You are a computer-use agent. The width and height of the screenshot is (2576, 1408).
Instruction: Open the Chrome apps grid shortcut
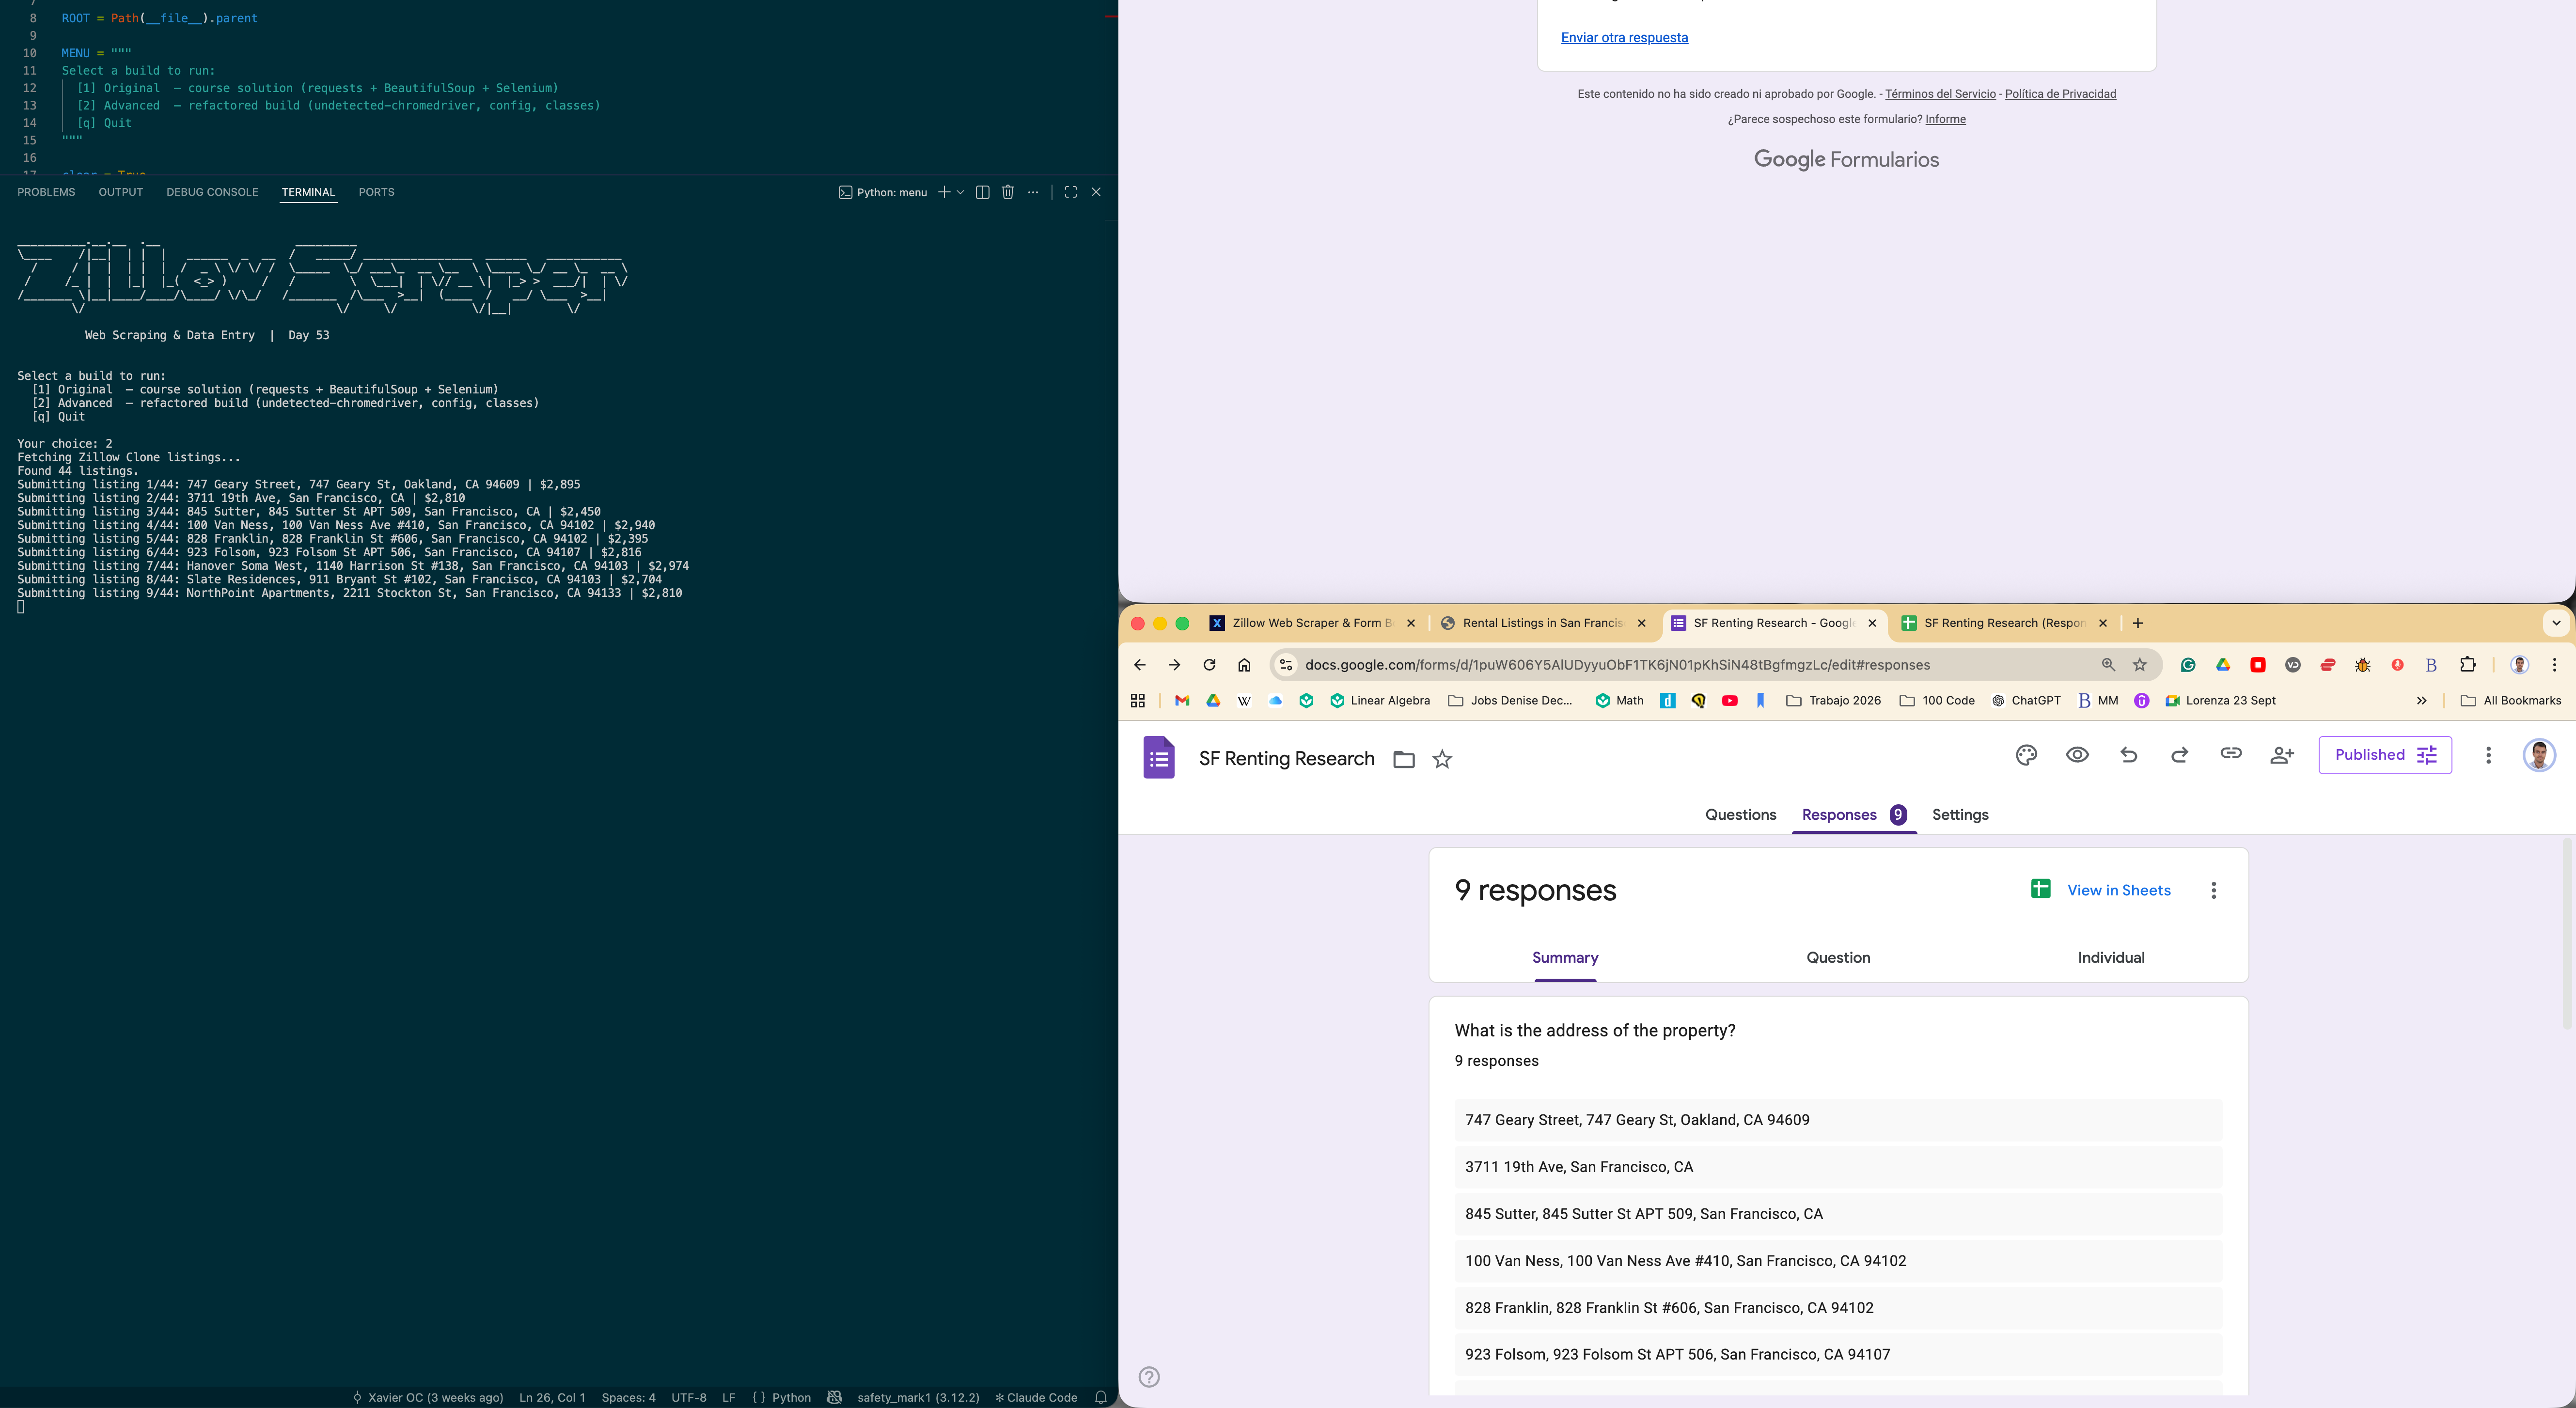click(1138, 701)
